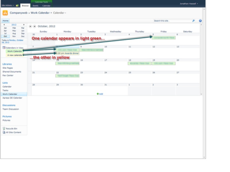This screenshot has height=172, width=230.
Task: Click the green Work Calendar overlay label
Action: [14, 51]
